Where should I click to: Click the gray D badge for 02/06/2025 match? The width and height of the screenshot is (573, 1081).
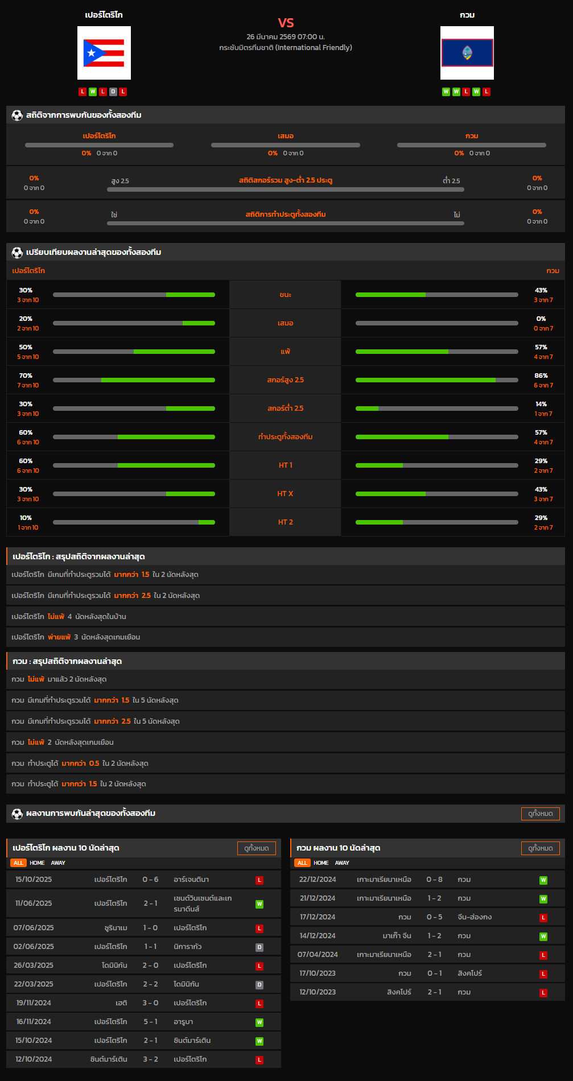(x=259, y=947)
